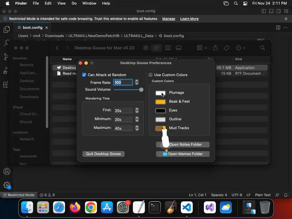Viewport: 292px width, 219px height.
Task: Adjust Frame Rate stepper arrows
Action: pos(137,82)
